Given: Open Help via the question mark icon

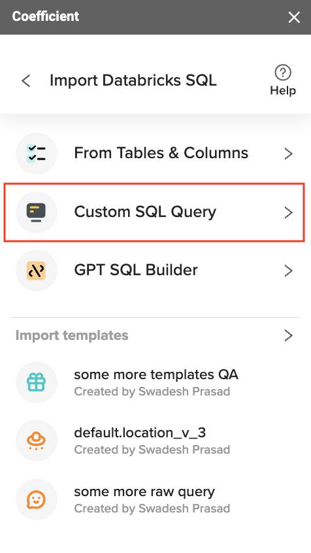Looking at the screenshot, I should click(283, 73).
